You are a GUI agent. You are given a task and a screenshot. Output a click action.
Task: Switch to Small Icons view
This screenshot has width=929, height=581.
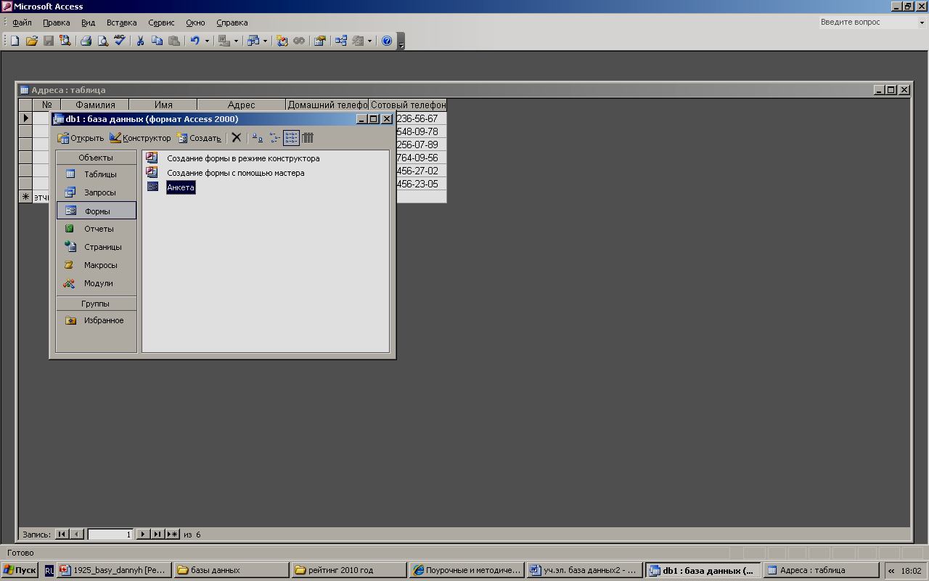tap(274, 138)
